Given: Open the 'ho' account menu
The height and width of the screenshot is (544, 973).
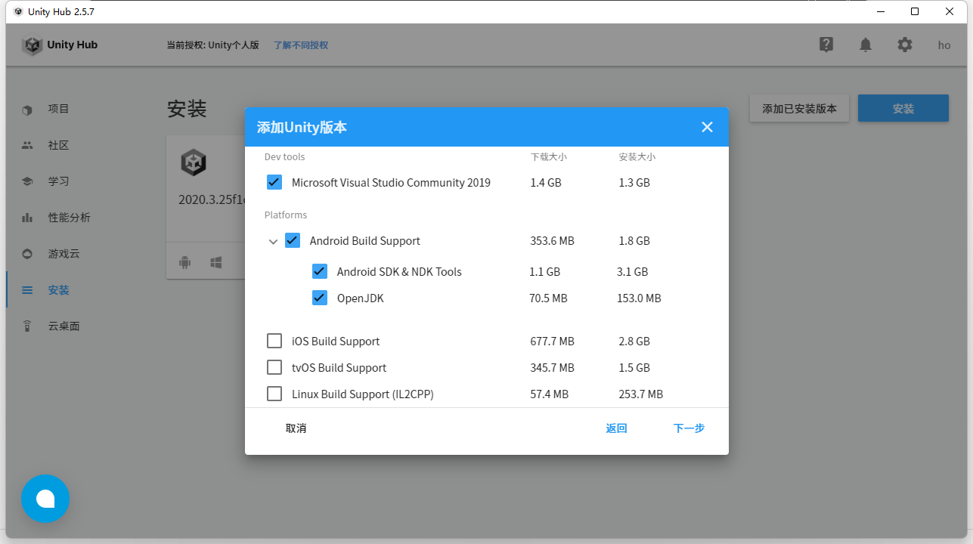Looking at the screenshot, I should (944, 45).
